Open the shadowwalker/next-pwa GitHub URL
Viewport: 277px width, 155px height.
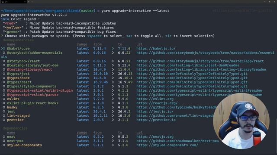click(177, 141)
